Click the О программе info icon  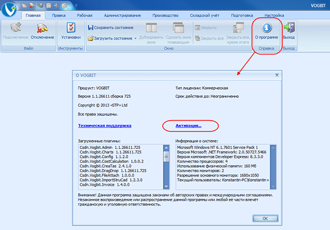coord(266,28)
